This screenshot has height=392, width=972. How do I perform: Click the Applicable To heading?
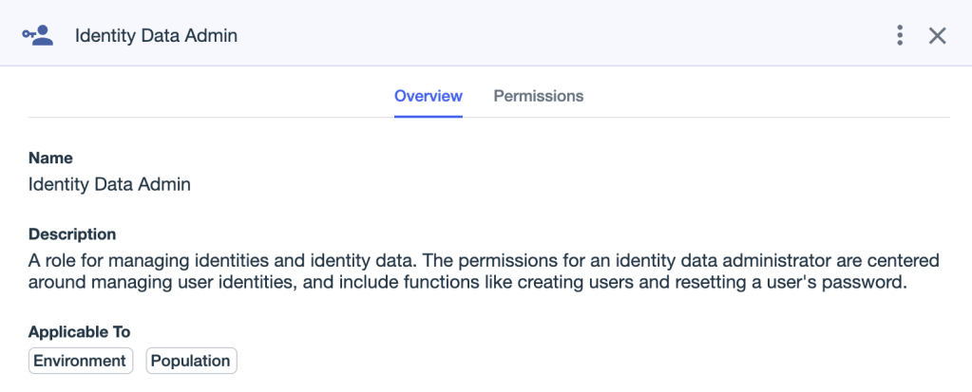pyautogui.click(x=79, y=332)
